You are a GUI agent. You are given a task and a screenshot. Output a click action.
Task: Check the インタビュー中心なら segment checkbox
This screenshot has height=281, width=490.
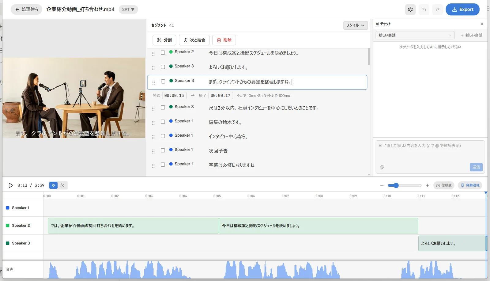tap(163, 136)
